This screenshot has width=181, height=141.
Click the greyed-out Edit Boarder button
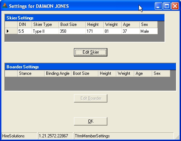90,98
